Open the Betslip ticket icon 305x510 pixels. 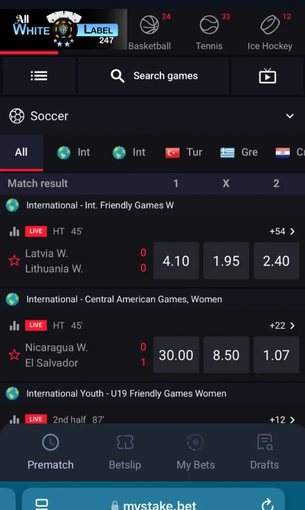point(125,442)
